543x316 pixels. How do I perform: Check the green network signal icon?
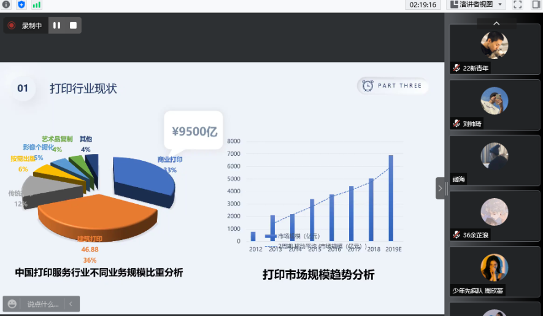36,5
